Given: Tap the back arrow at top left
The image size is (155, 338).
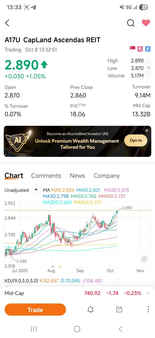Looking at the screenshot, I should point(7,23).
